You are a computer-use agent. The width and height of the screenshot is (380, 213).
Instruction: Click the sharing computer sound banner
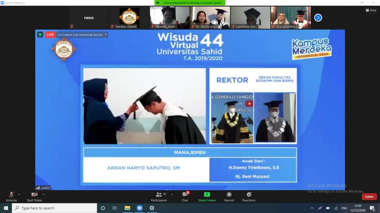tap(190, 3)
